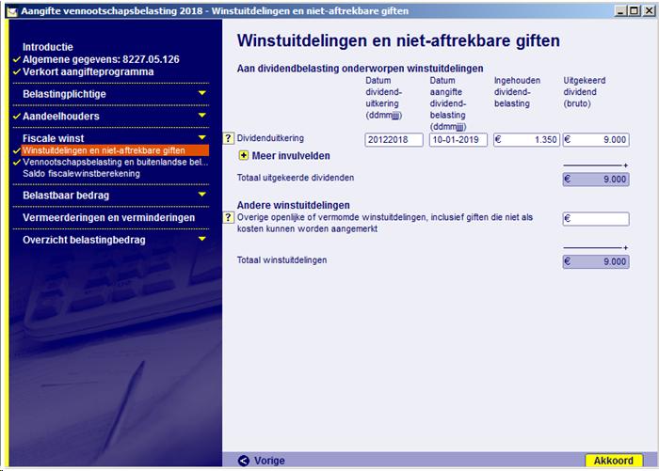Edit Ingehouden dividendbelasting field 1.350
Screen dimensions: 659x471
[x=526, y=140]
